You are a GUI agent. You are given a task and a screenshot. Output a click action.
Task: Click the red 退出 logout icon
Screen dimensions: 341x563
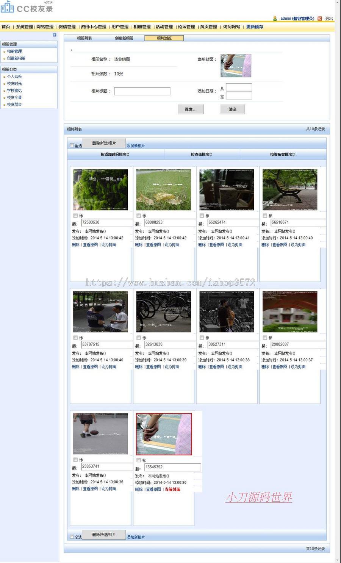point(320,19)
